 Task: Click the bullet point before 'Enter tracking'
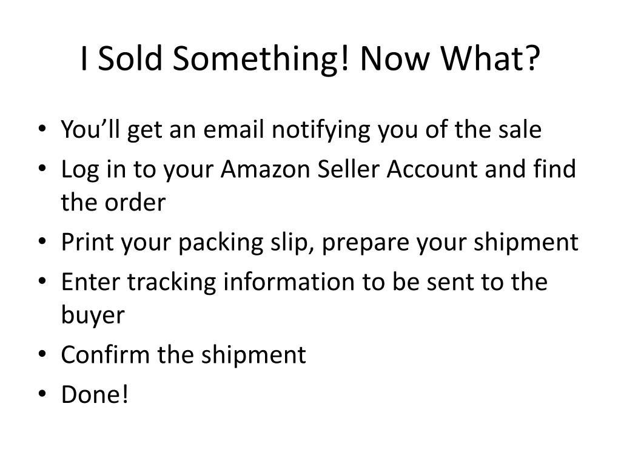(42, 282)
